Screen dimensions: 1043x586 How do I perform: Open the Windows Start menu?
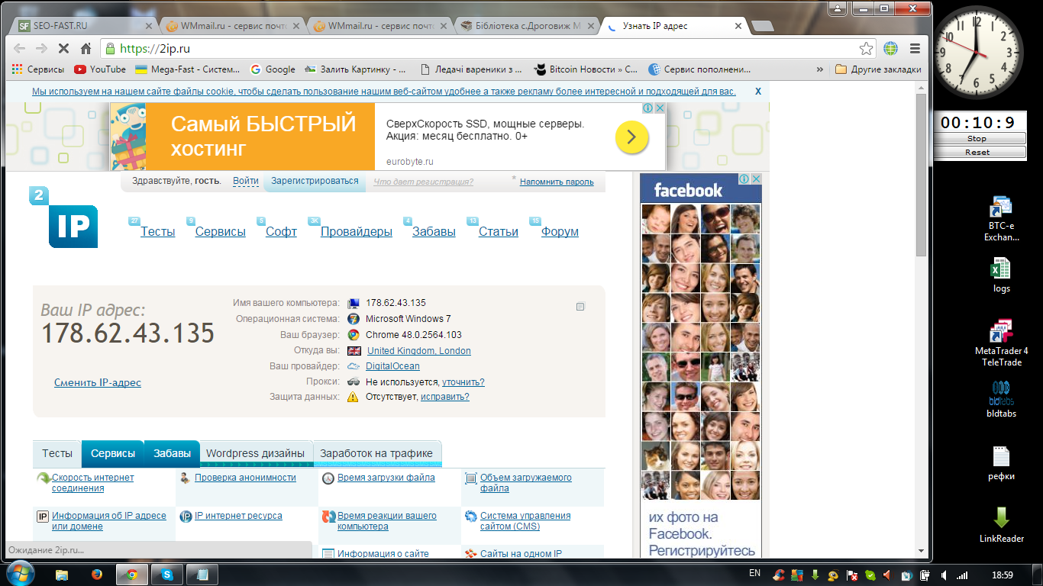19,575
